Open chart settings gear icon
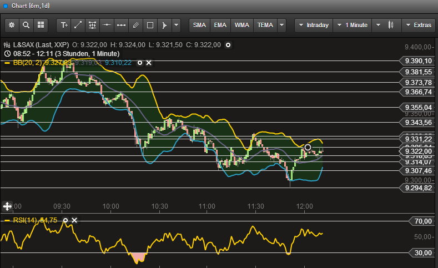 [x=12, y=25]
